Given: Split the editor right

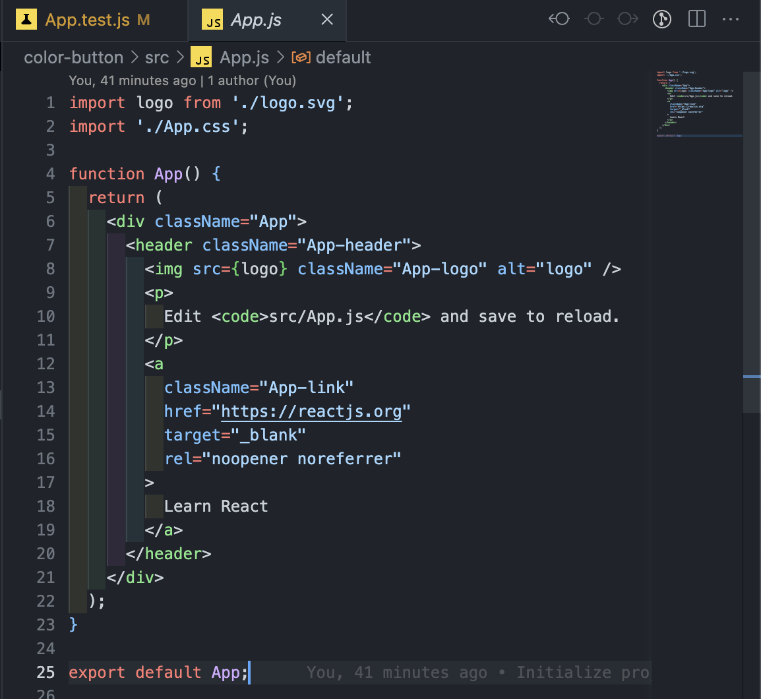Looking at the screenshot, I should point(697,19).
